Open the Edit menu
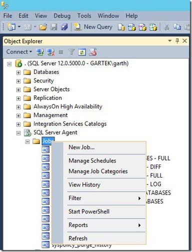192x252 pixels. (x=23, y=16)
